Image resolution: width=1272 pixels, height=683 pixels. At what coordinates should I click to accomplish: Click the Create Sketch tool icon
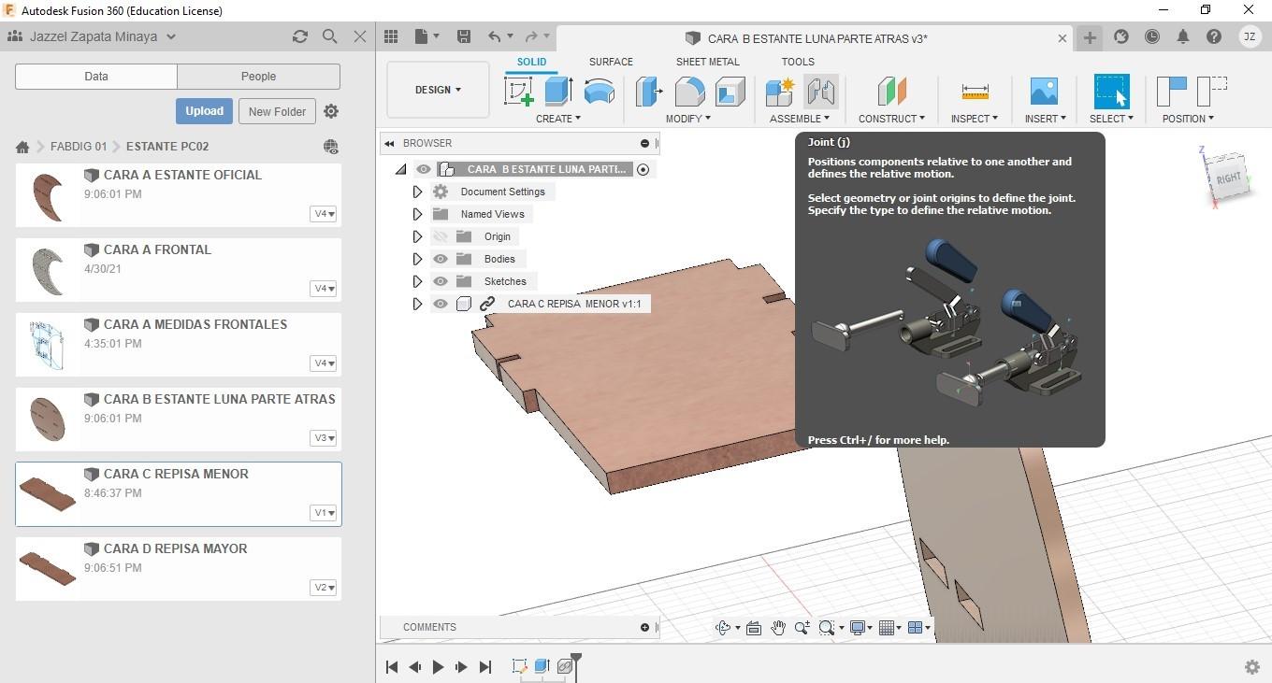tap(518, 92)
